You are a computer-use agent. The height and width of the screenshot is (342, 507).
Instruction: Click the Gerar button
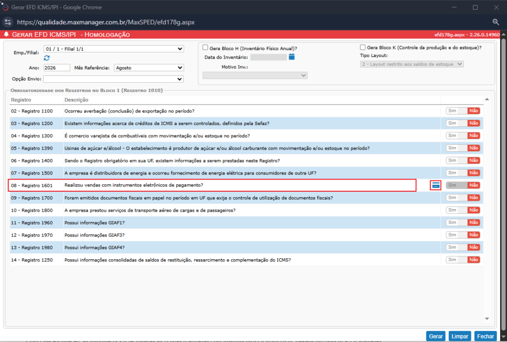436,336
